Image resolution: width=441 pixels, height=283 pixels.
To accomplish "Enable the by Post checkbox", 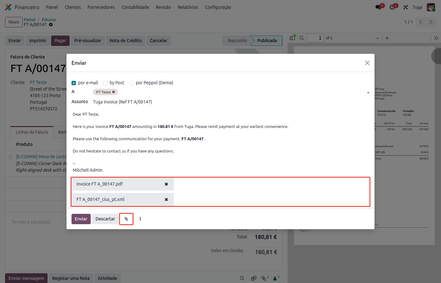I will pos(105,83).
